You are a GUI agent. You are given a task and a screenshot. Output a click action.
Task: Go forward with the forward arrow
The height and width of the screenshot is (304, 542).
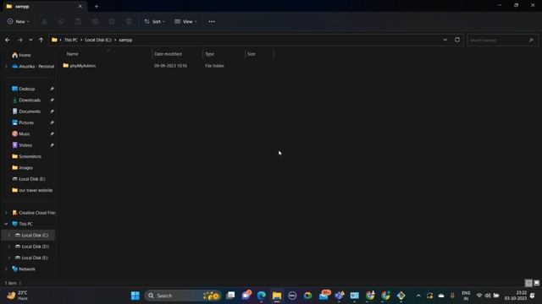click(19, 40)
